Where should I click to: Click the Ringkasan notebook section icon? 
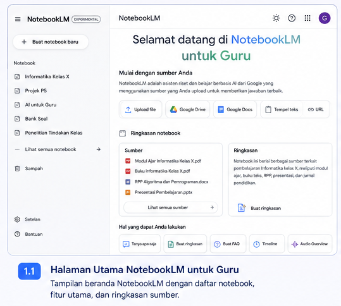point(123,133)
